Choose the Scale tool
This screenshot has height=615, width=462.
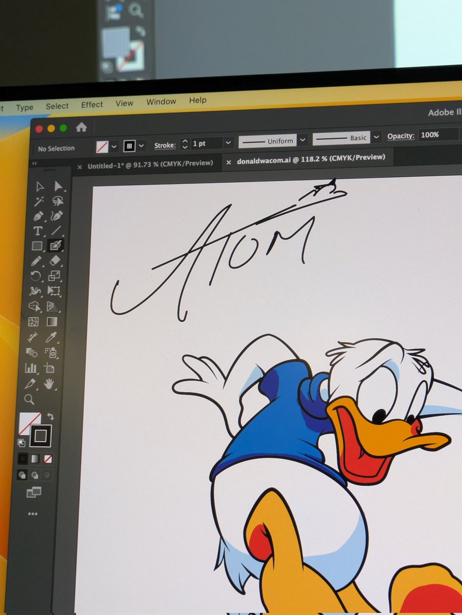[x=54, y=276]
